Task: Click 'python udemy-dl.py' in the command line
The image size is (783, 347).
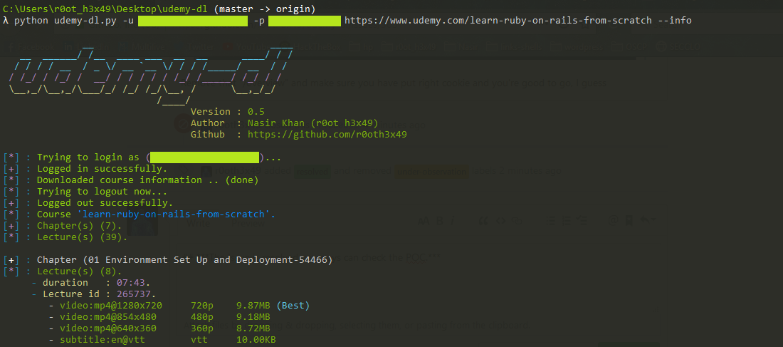Action: [x=66, y=21]
